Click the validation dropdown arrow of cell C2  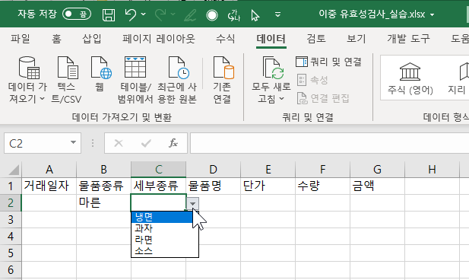[192, 204]
